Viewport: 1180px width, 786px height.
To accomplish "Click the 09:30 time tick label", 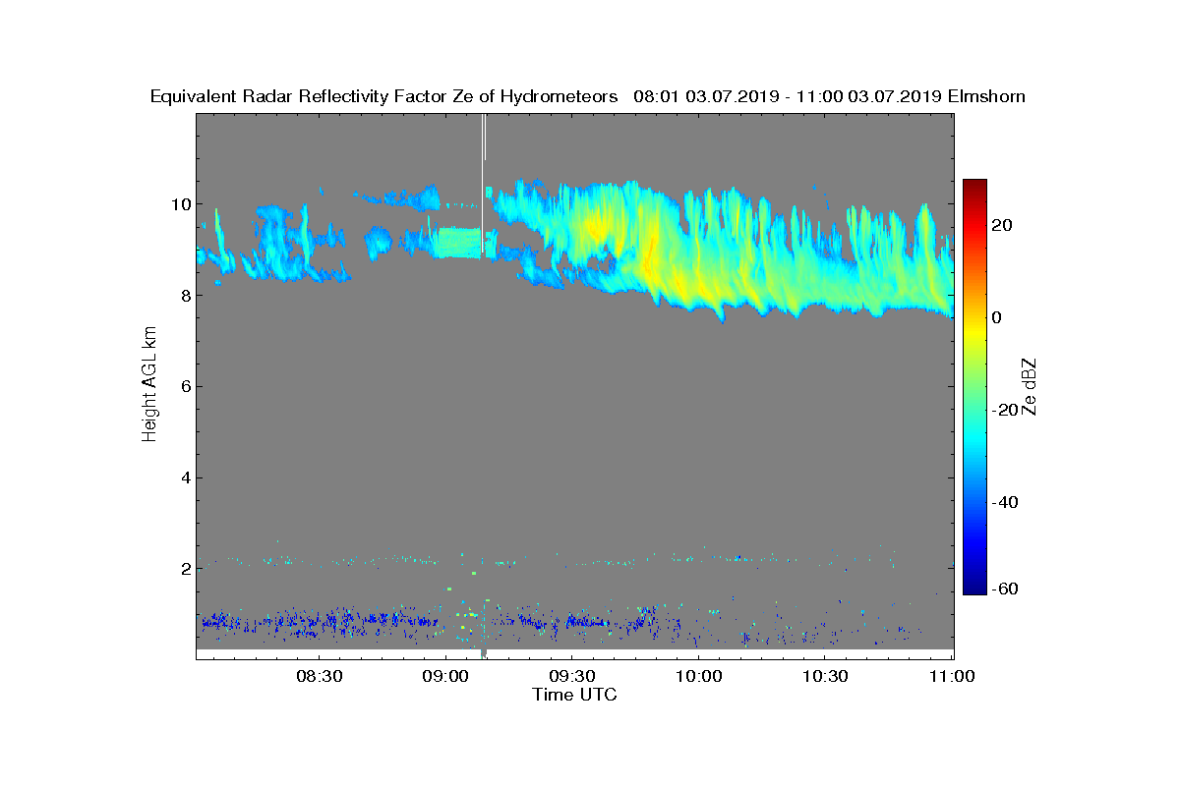I will pyautogui.click(x=572, y=676).
